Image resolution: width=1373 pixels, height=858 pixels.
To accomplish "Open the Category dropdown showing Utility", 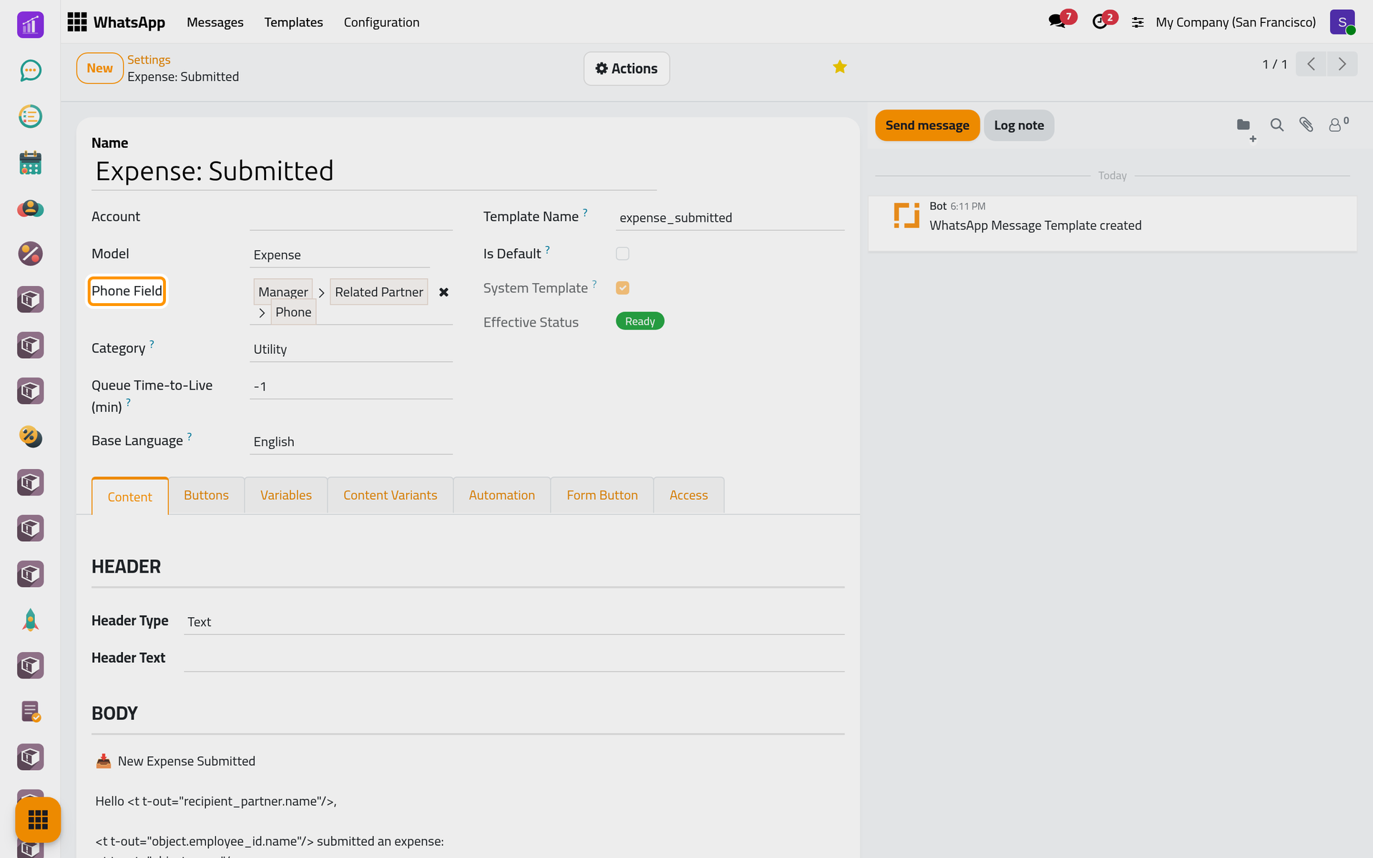I will coord(351,349).
